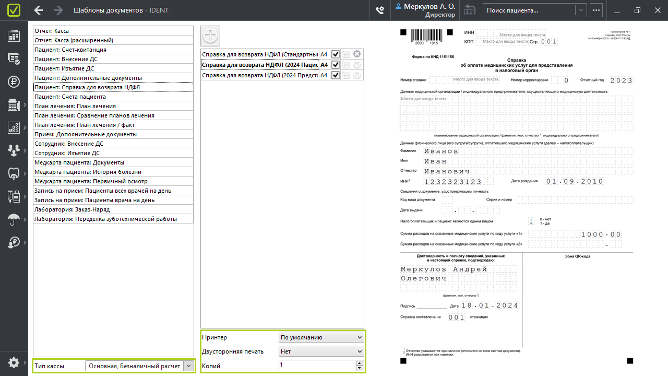Delete icon in 2024 Представитель template row
The image size is (668, 376).
(x=357, y=75)
